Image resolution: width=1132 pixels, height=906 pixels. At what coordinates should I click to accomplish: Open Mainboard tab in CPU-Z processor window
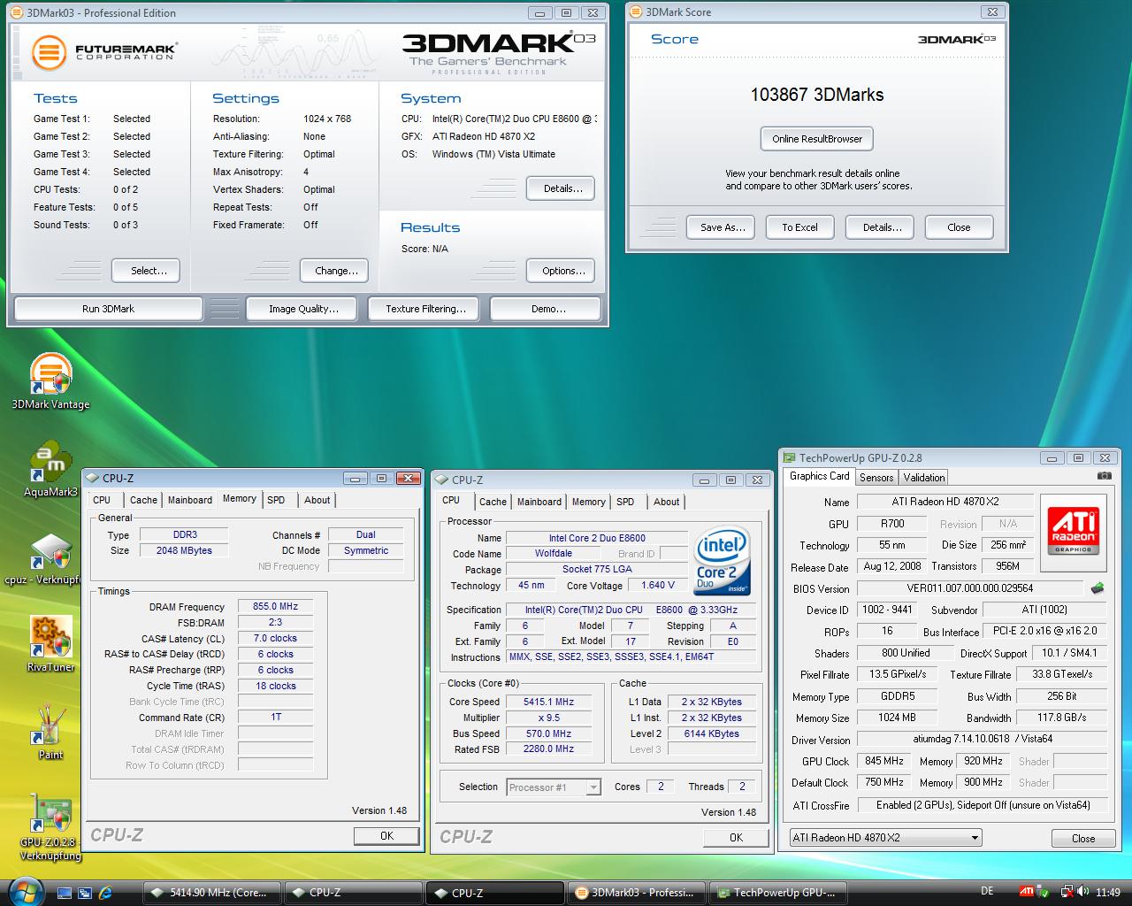[x=539, y=503]
